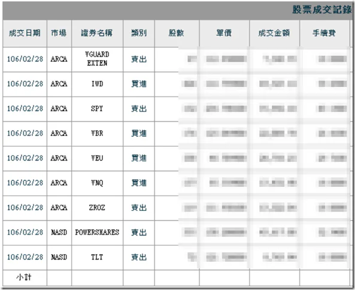355x290 pixels.
Task: Click the ARCA market cell in the VEU row
Action: (59, 158)
